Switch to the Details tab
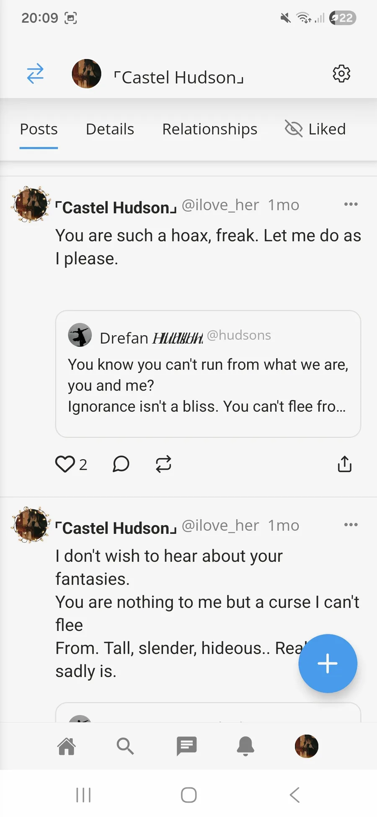Screen dimensions: 377x817 pyautogui.click(x=110, y=129)
